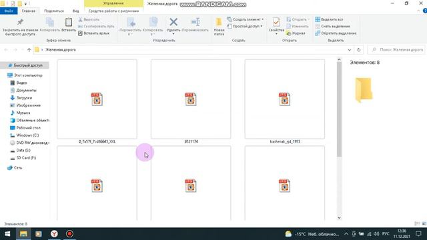Select This PC in navigation pane
Screen dimensions: 427x240
pos(25,75)
